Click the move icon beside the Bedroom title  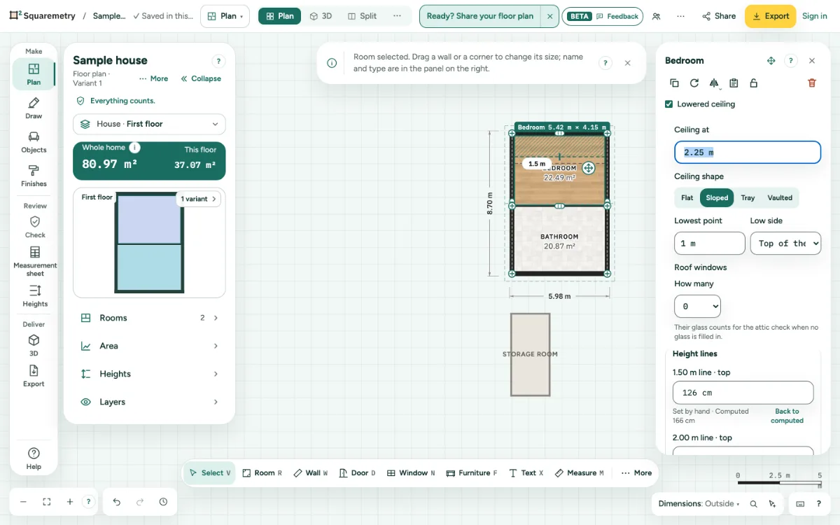(x=771, y=61)
